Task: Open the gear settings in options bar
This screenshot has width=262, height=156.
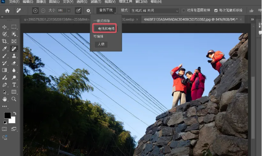Action: pos(88,10)
